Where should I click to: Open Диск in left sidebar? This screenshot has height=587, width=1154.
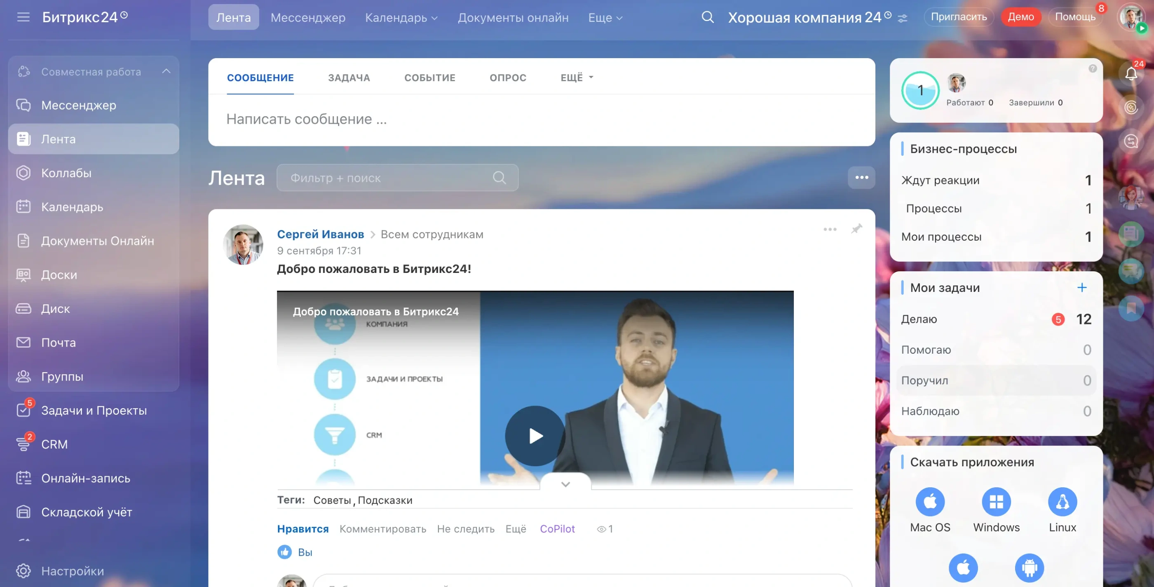[56, 308]
